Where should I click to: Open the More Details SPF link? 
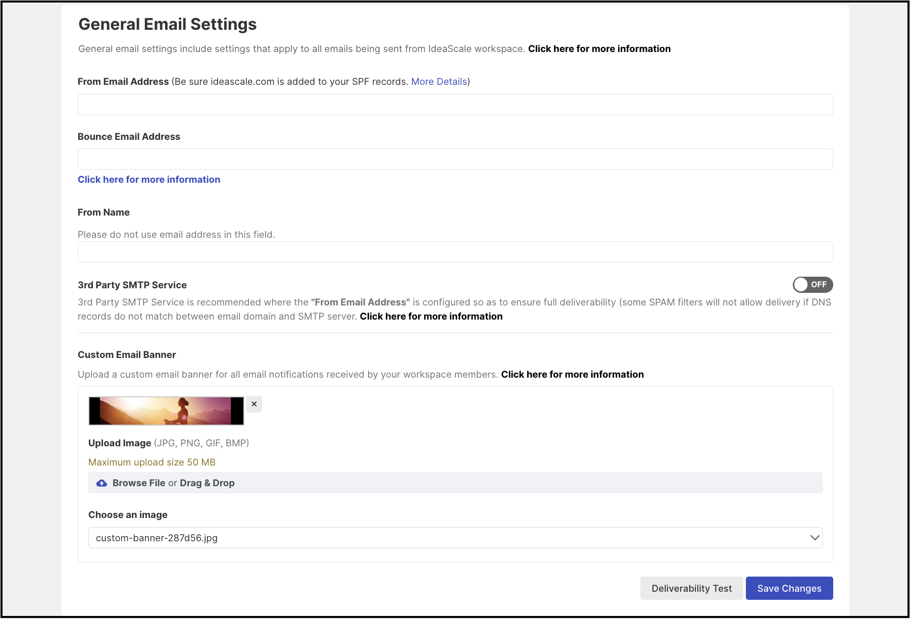tap(439, 82)
